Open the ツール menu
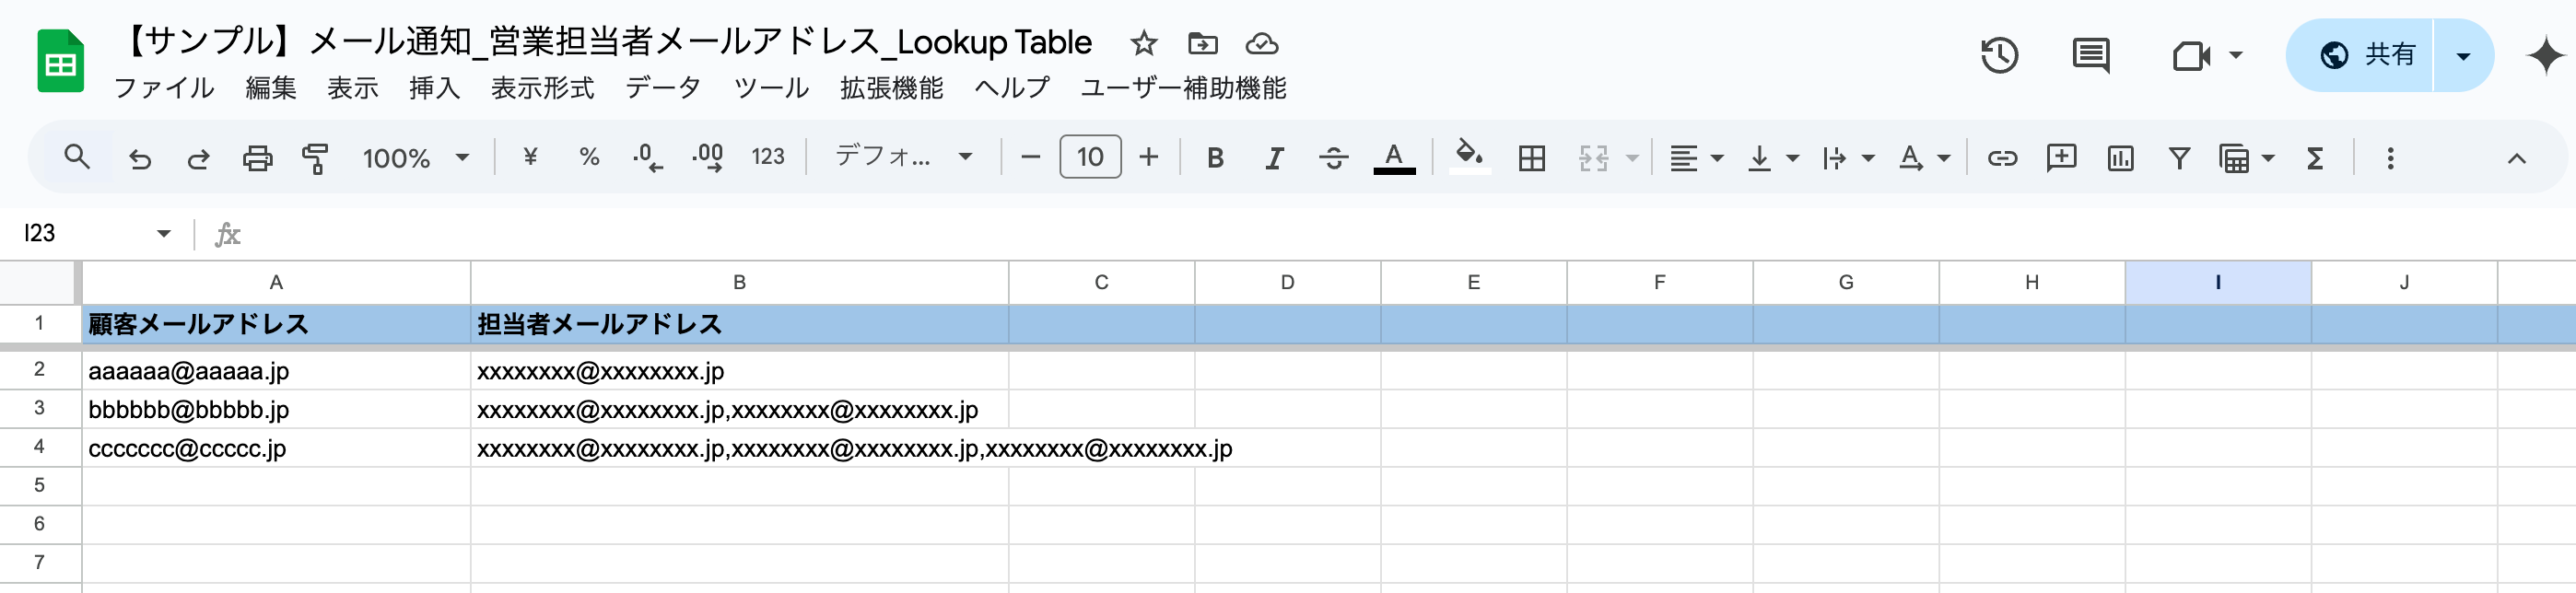The width and height of the screenshot is (2576, 593). tap(771, 88)
